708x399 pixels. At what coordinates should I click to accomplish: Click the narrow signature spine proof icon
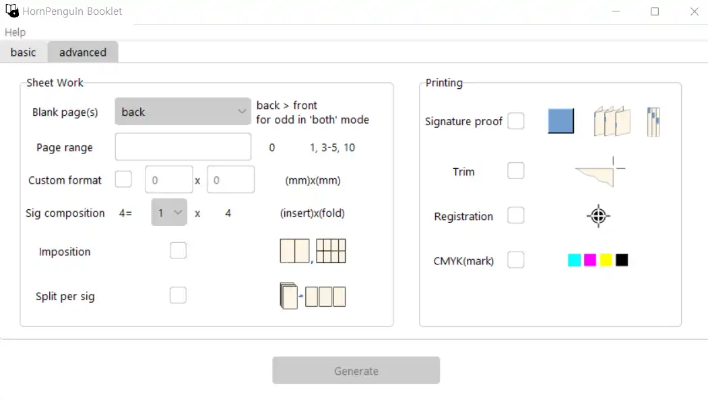pos(653,122)
